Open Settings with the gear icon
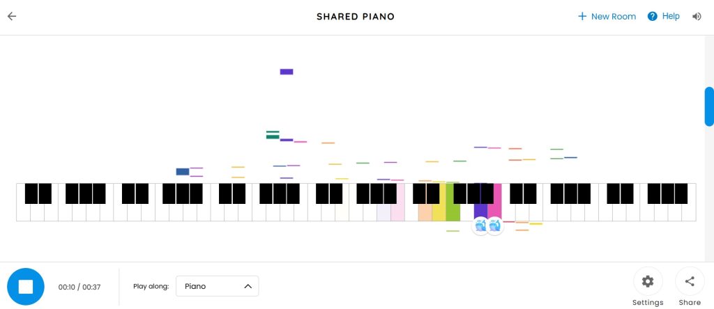The width and height of the screenshot is (714, 309). point(648,281)
